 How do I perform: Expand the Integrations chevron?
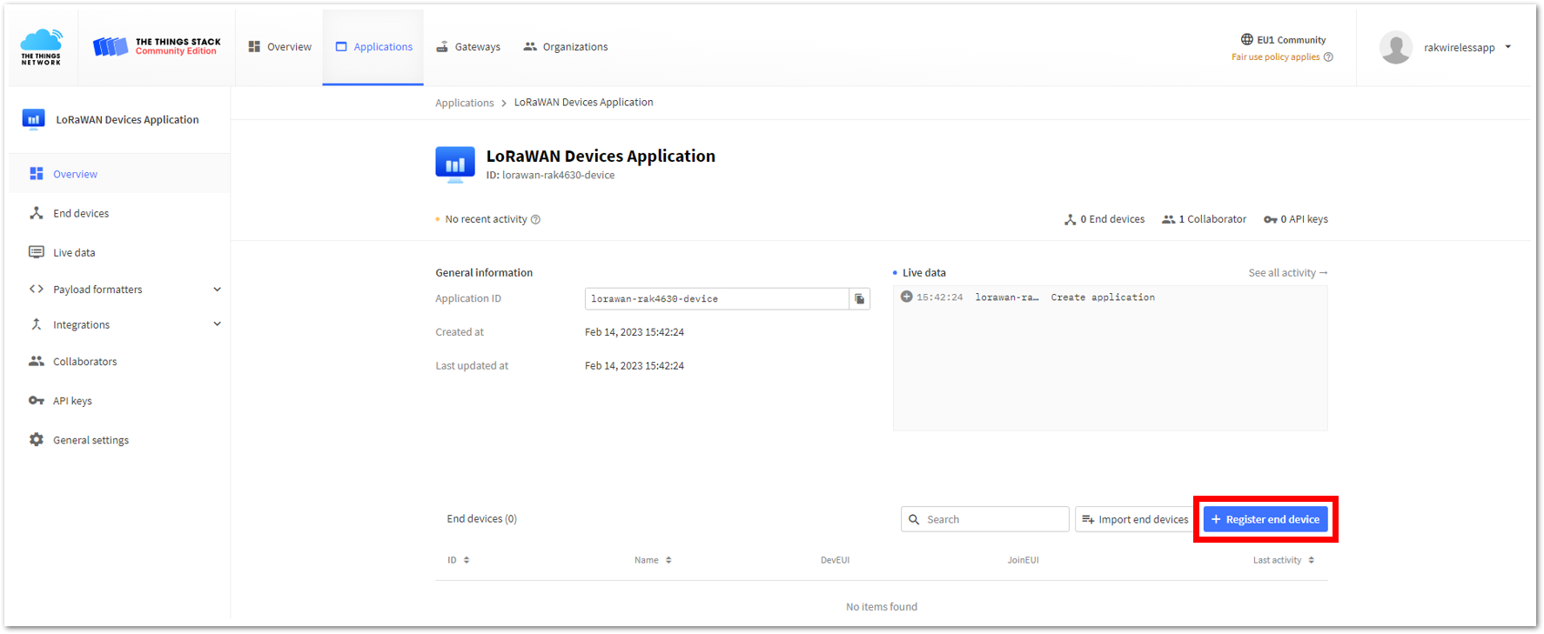pos(217,324)
